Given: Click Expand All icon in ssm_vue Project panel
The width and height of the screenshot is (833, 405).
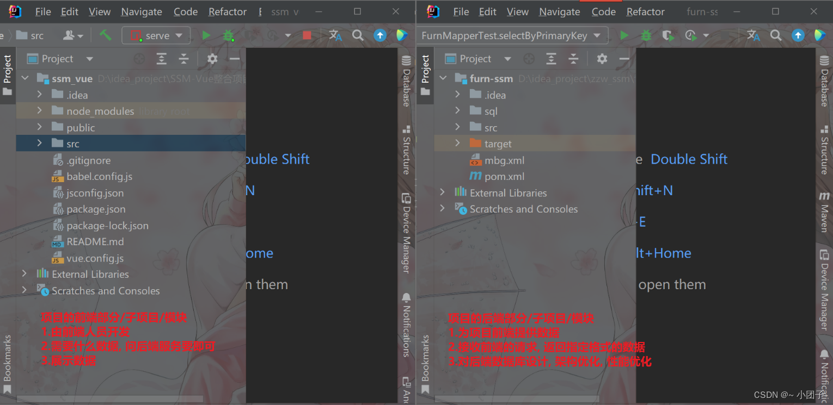Looking at the screenshot, I should point(162,59).
